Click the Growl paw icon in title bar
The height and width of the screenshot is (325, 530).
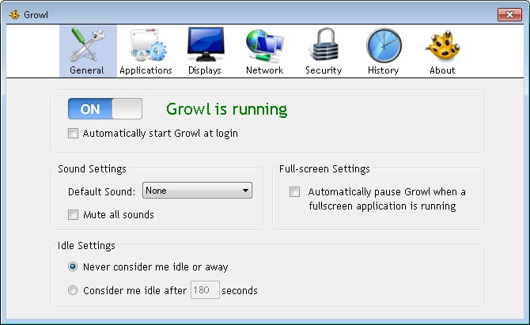pyautogui.click(x=14, y=14)
